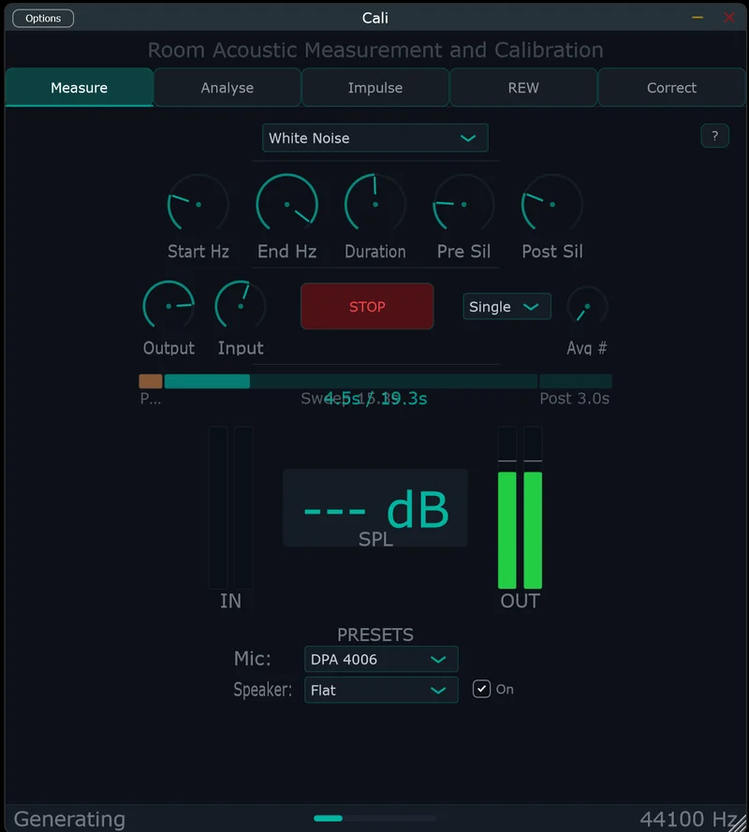Toggle the speaker preset On checkbox
This screenshot has width=749, height=832.
click(482, 689)
